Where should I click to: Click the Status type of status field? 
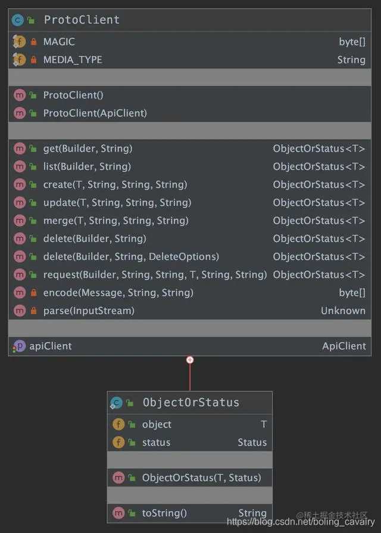pos(252,443)
